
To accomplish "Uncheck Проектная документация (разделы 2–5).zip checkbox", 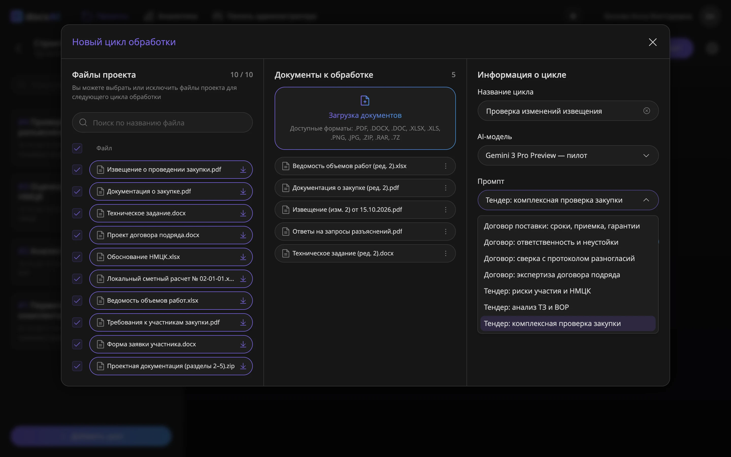I will pos(77,366).
